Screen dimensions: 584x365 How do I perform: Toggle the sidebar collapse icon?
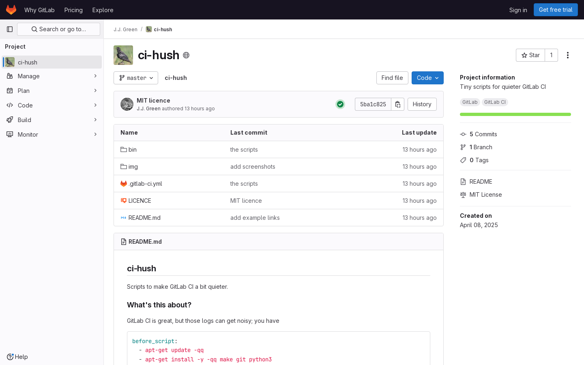pyautogui.click(x=10, y=29)
